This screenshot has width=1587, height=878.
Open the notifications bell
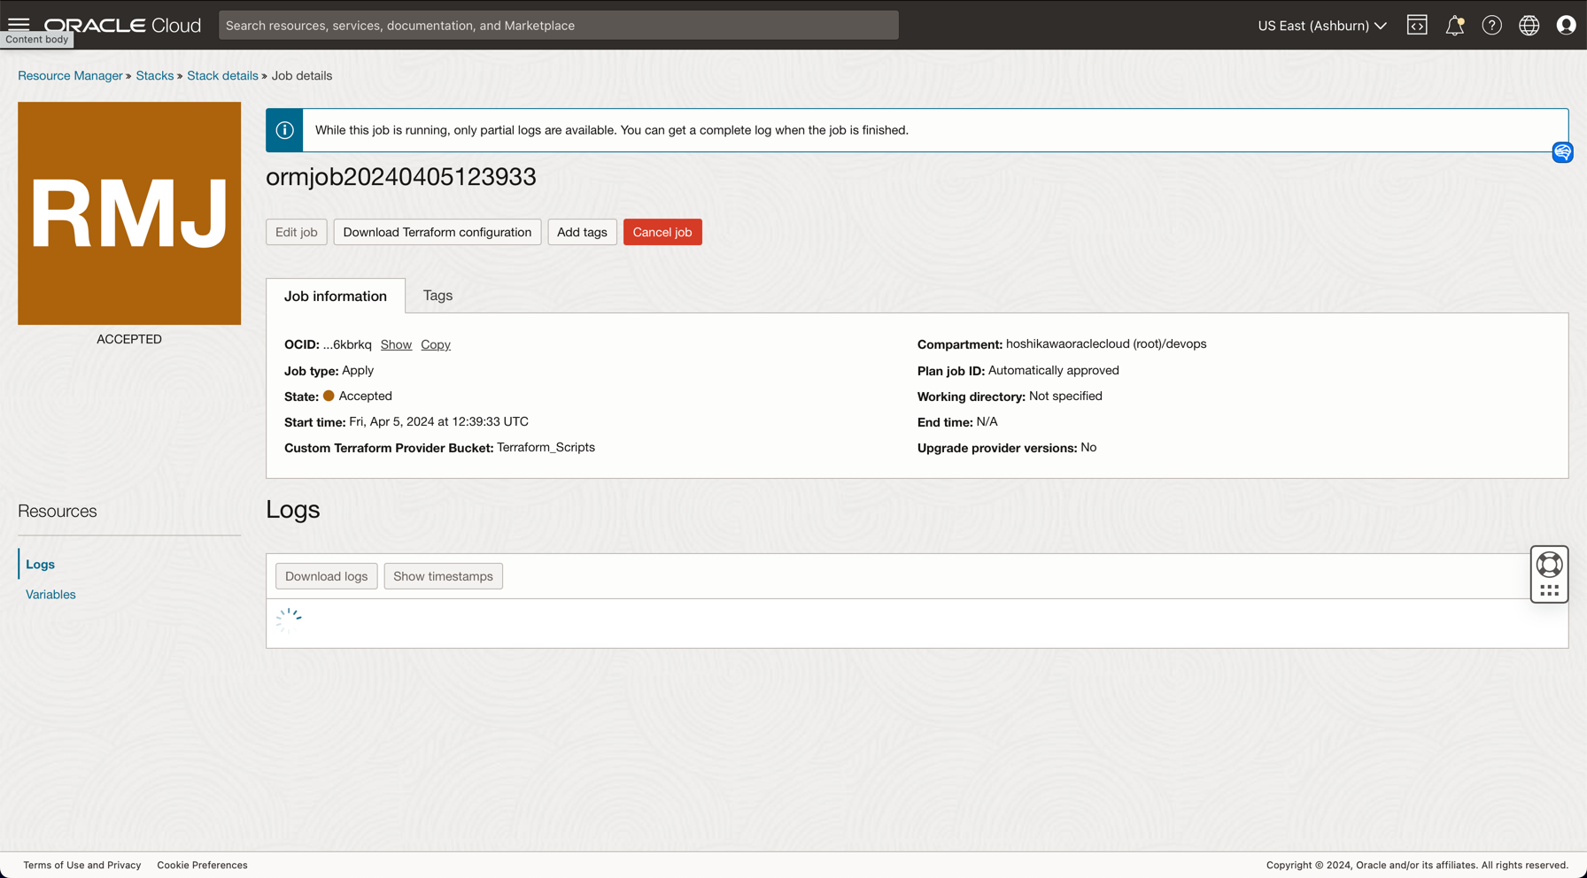coord(1454,26)
